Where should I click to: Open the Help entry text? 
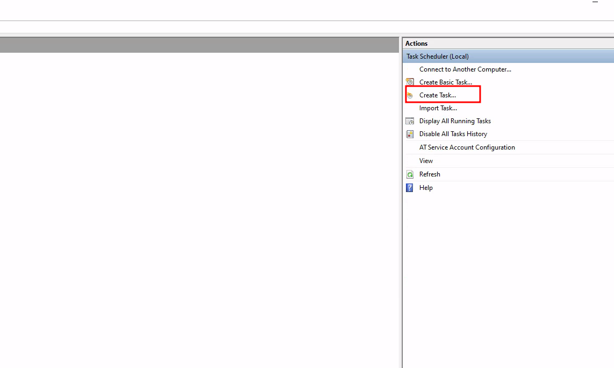[x=426, y=188]
